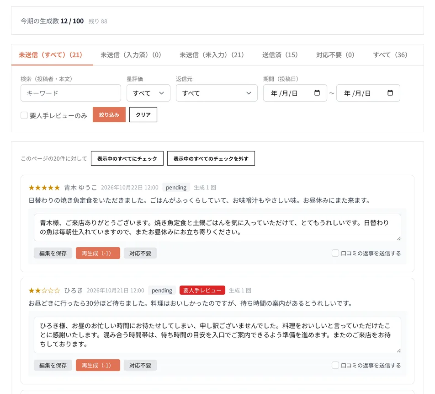Screen dimensions: 435x394
Task: Mark ひろき review as 対応不要
Action: tap(140, 365)
